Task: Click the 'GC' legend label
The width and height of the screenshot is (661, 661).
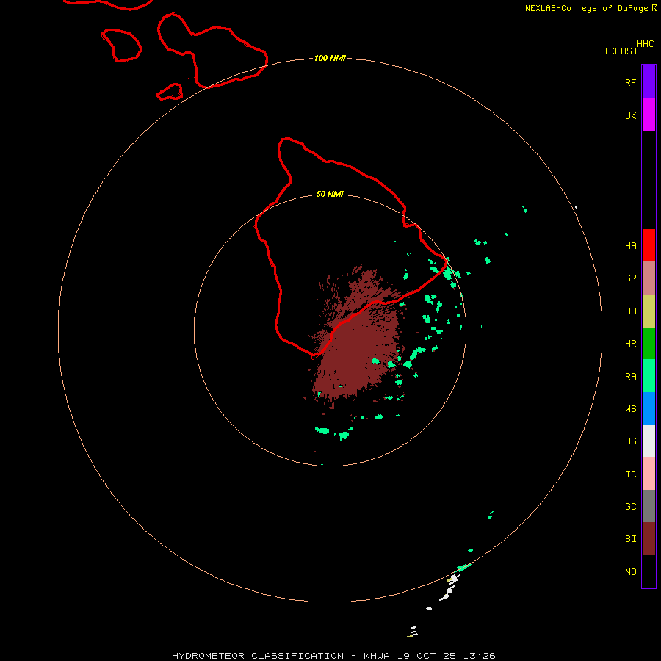Action: coord(630,507)
